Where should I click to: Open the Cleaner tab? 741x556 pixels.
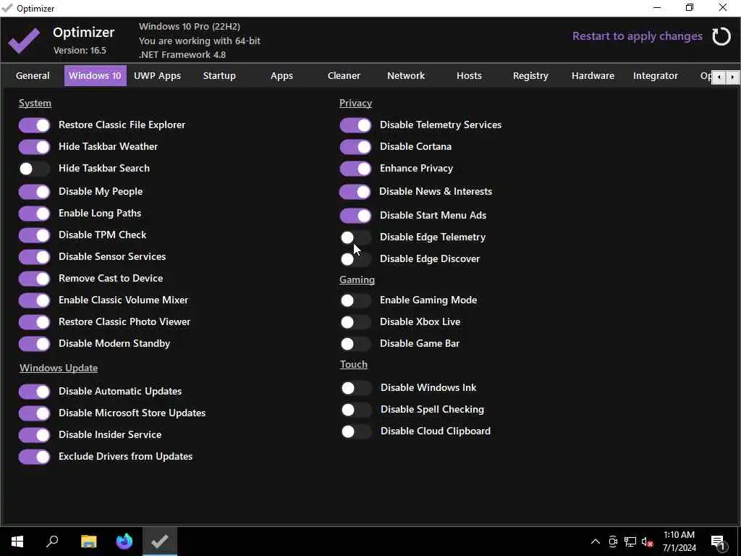(344, 75)
